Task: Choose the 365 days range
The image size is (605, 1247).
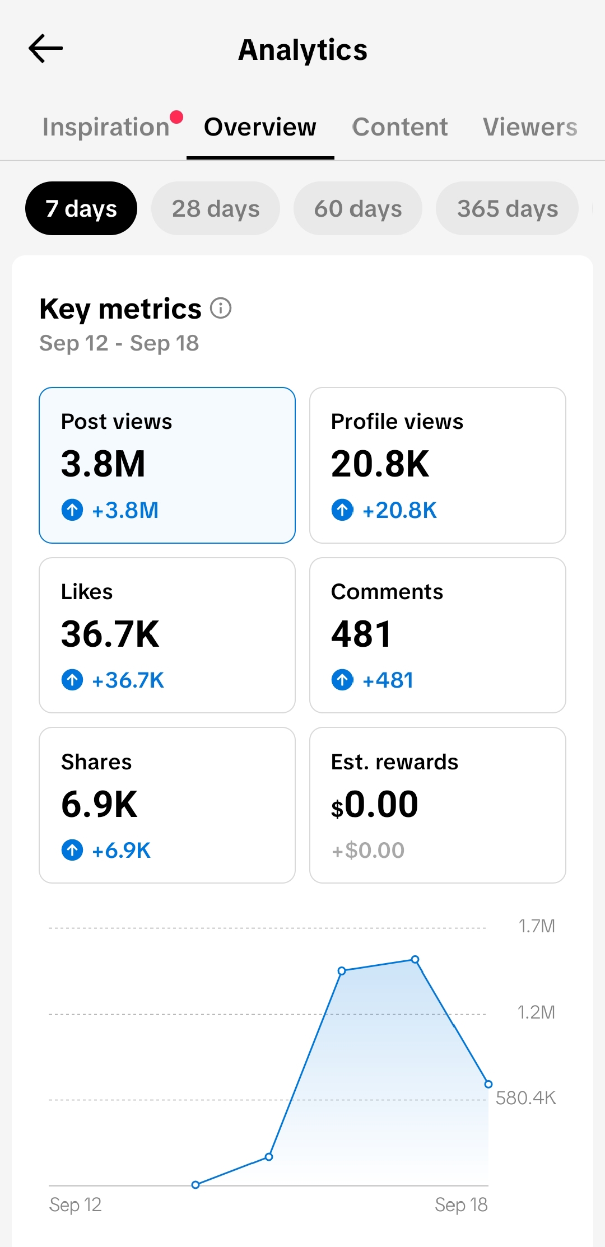Action: (x=508, y=208)
